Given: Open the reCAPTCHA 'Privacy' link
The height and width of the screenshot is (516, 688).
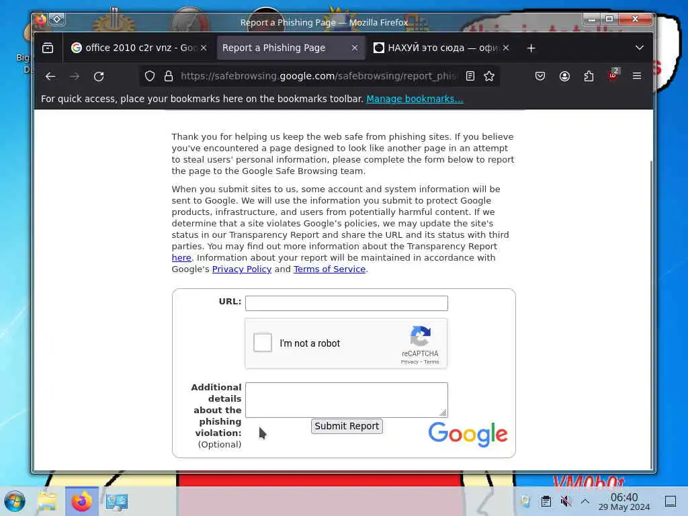Looking at the screenshot, I should [409, 362].
